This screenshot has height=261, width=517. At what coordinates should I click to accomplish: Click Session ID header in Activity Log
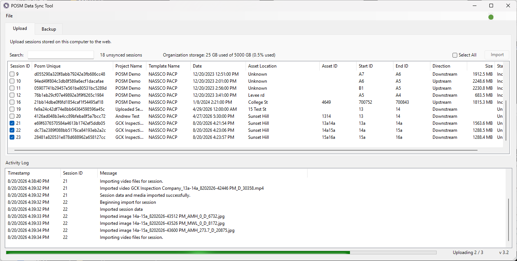(x=79, y=173)
